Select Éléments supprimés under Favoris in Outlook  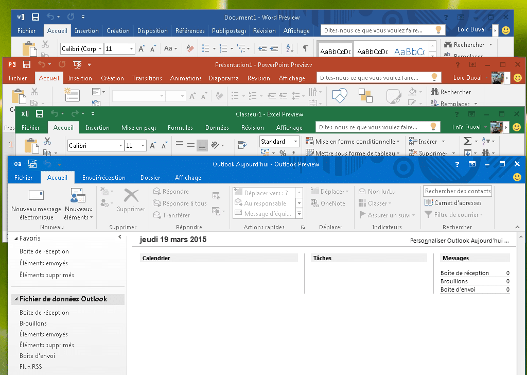[x=47, y=275]
